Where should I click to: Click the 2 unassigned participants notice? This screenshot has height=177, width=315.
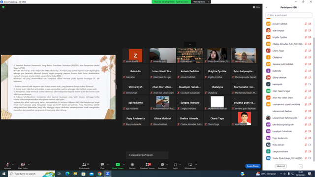pos(147,155)
